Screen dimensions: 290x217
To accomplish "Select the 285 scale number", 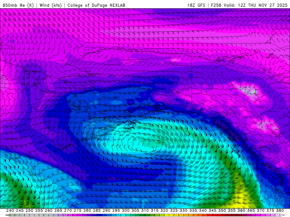I will coord(97,210).
